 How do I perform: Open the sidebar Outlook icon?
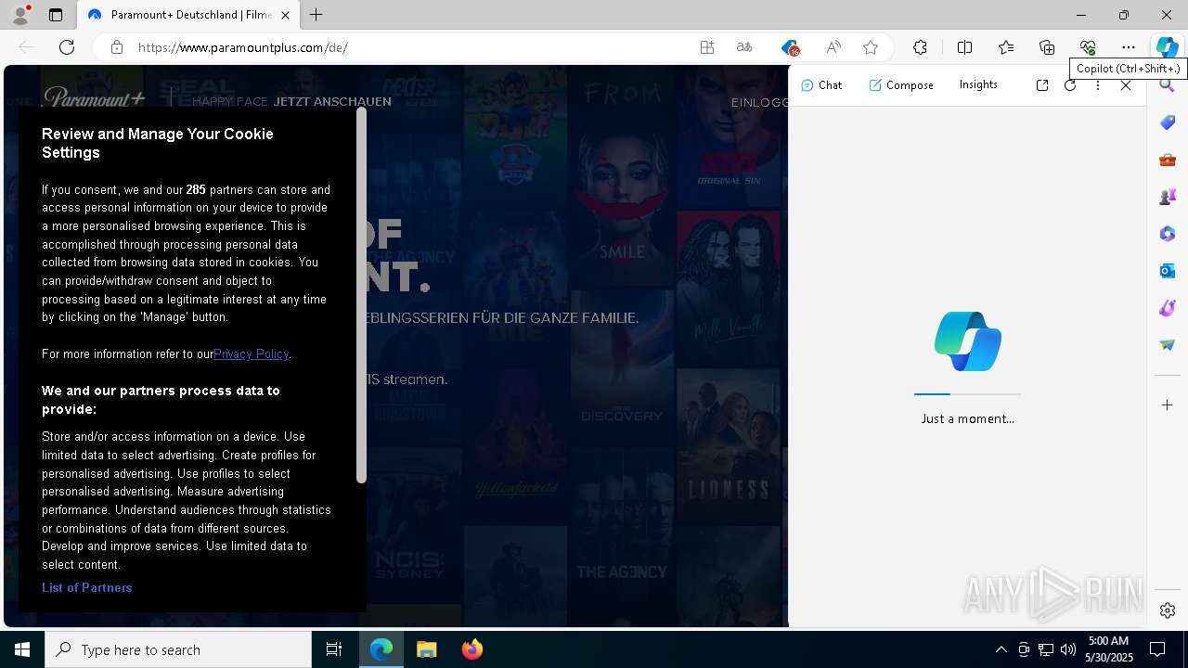1168,271
